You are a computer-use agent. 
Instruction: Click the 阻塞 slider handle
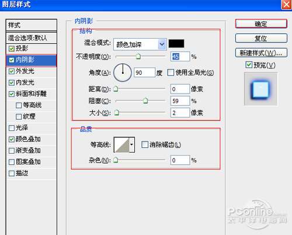click(145, 101)
